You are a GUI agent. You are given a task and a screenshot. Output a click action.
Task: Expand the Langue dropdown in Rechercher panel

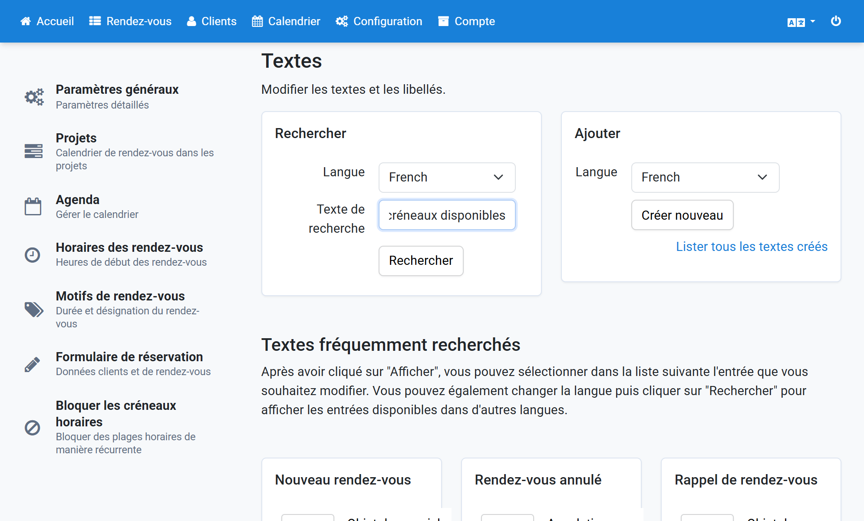pos(447,178)
